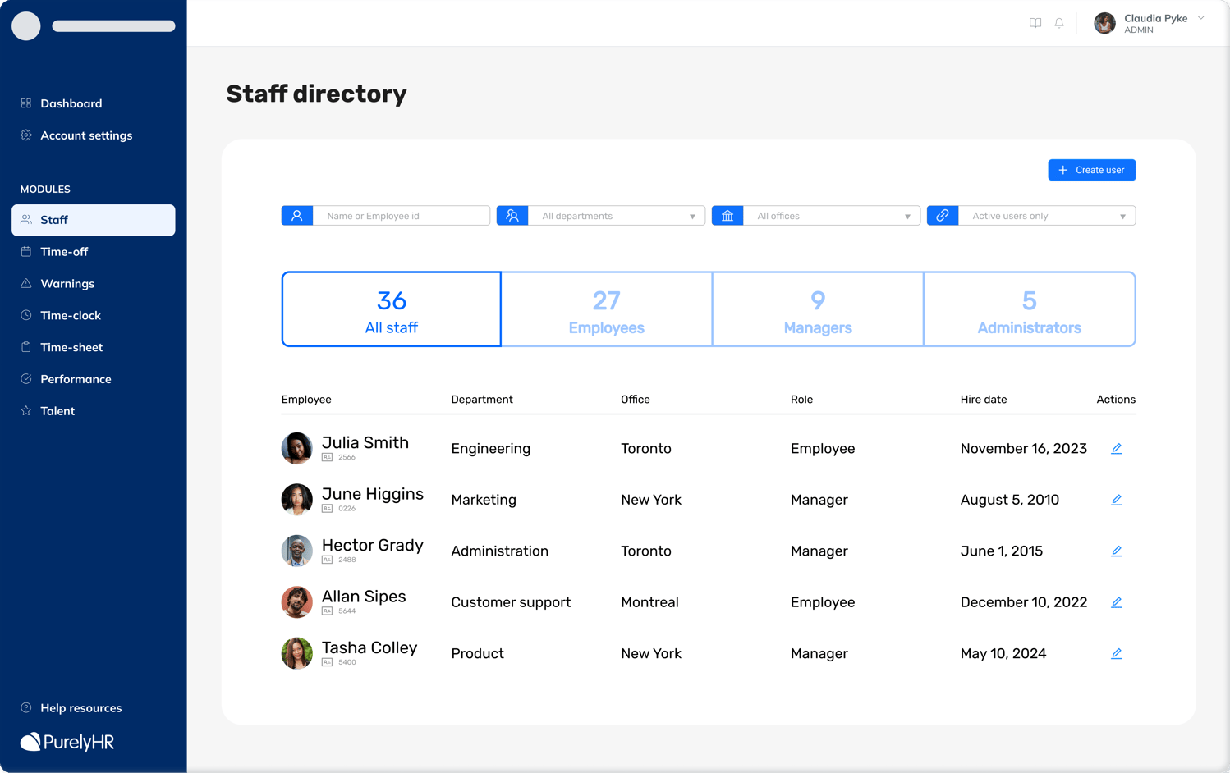Edit Tasha Colley's record via pencil icon
Image resolution: width=1230 pixels, height=773 pixels.
pyautogui.click(x=1116, y=654)
